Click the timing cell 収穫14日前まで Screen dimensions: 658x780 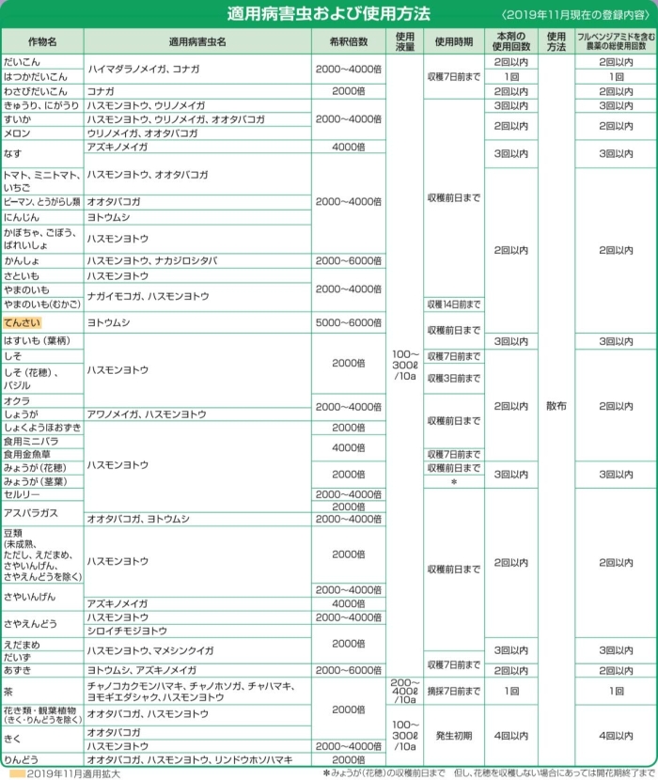point(453,304)
